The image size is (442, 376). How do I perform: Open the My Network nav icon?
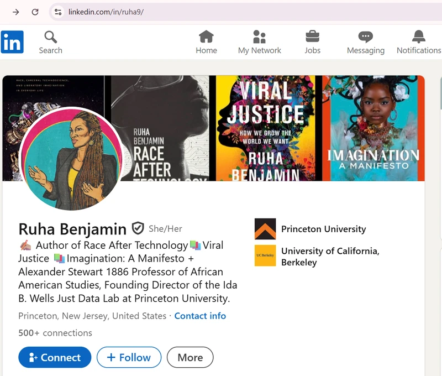(259, 36)
